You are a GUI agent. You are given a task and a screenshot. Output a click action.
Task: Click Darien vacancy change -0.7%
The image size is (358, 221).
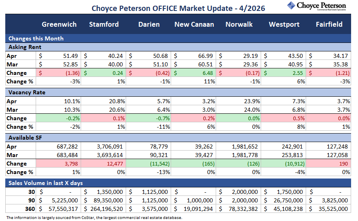(163, 119)
